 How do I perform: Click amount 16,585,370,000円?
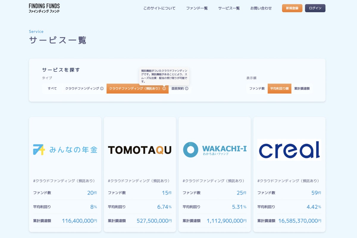(300, 221)
